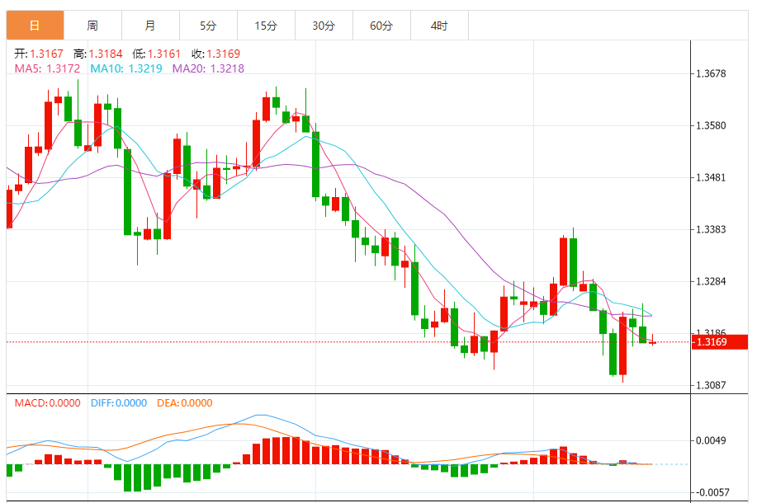Click the 收:1.3169 close price value
Viewport: 757px width, 503px height.
(x=215, y=54)
